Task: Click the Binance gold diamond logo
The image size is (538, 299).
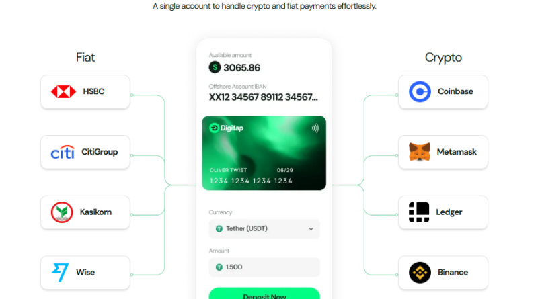Action: [x=420, y=273]
